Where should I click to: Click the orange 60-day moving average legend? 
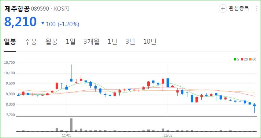pos(253,59)
